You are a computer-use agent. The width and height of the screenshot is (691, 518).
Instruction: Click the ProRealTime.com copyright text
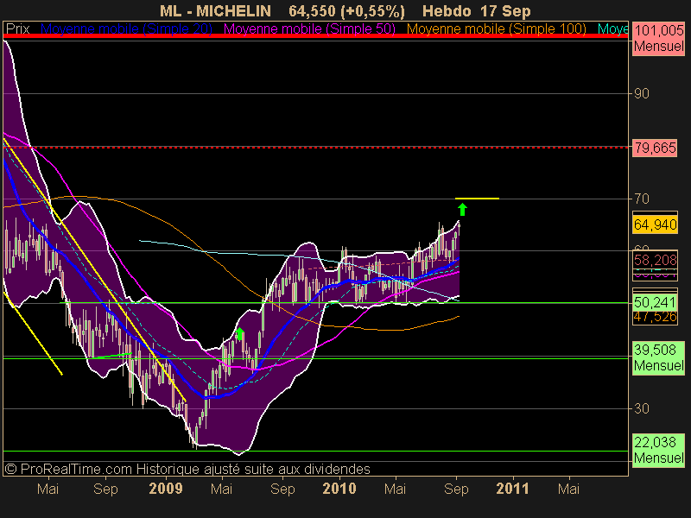[x=187, y=469]
